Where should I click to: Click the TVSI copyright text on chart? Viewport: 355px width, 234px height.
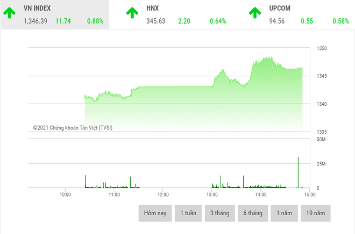pyautogui.click(x=73, y=128)
